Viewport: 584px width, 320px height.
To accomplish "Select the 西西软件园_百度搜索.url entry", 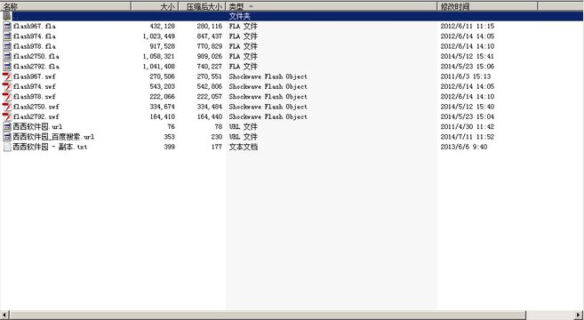I will 53,137.
